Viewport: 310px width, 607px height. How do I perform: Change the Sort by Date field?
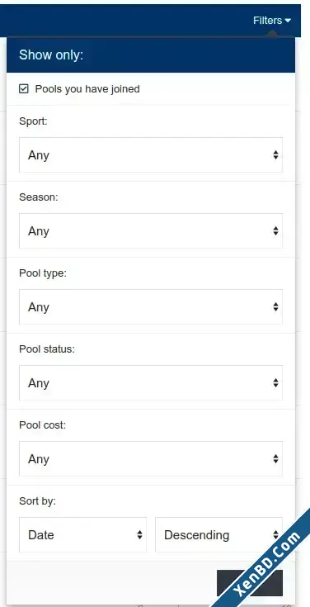tap(82, 534)
